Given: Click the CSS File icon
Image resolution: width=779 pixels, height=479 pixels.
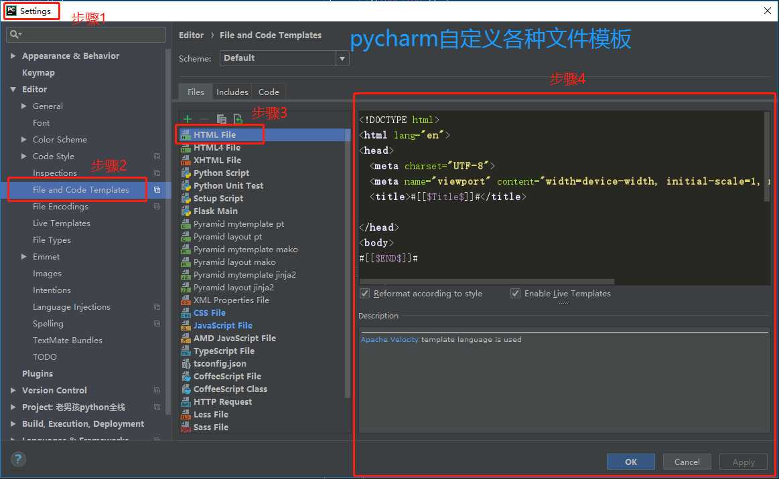Looking at the screenshot, I should coord(186,312).
